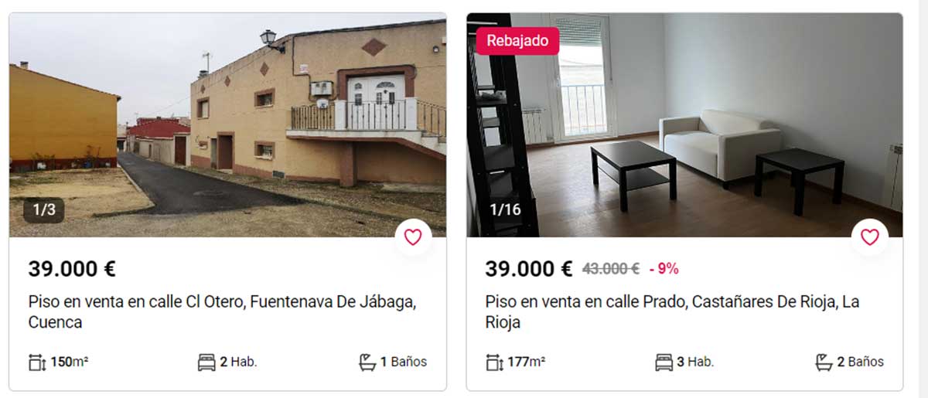The width and height of the screenshot is (928, 398).
Task: Click the -9% discount label
Action: point(664,269)
